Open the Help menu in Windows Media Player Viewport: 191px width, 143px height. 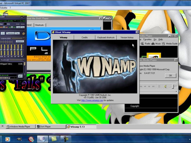pos(161,39)
